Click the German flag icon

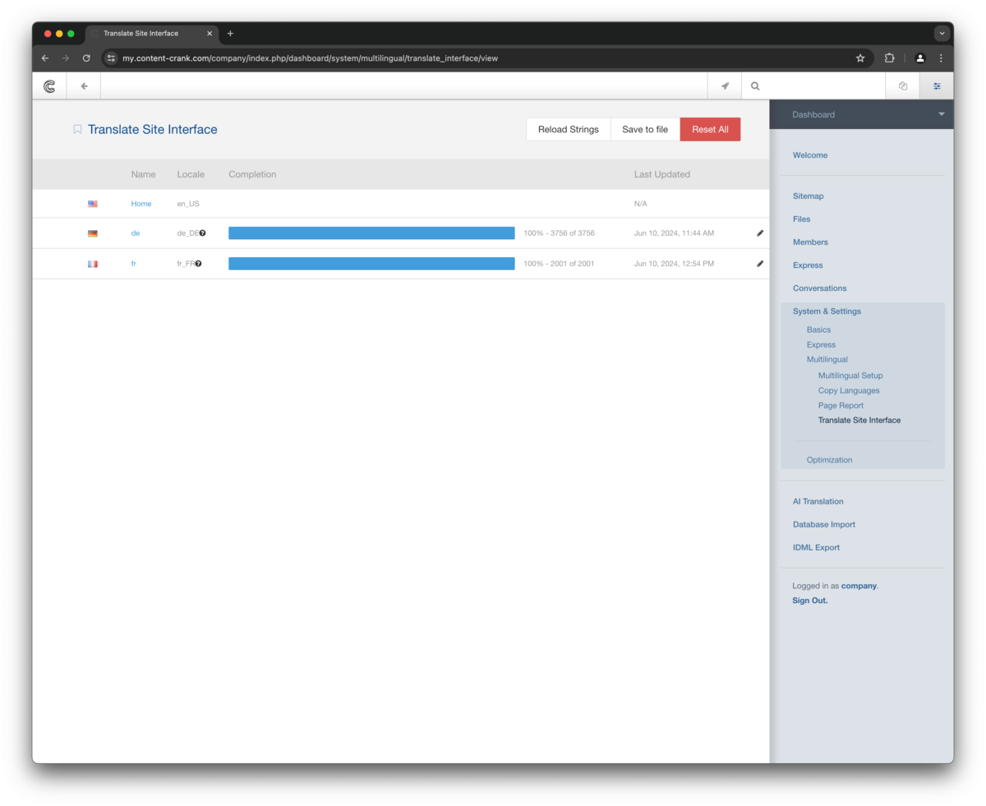pos(93,233)
